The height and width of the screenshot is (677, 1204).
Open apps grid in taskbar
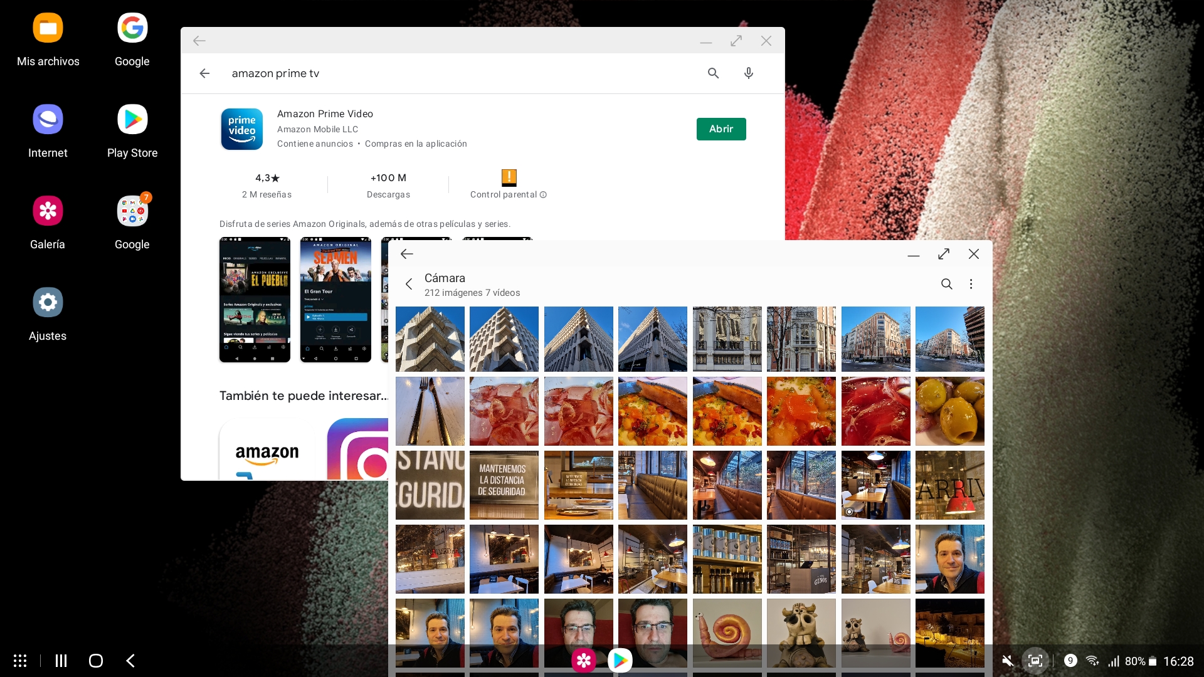coord(20,661)
